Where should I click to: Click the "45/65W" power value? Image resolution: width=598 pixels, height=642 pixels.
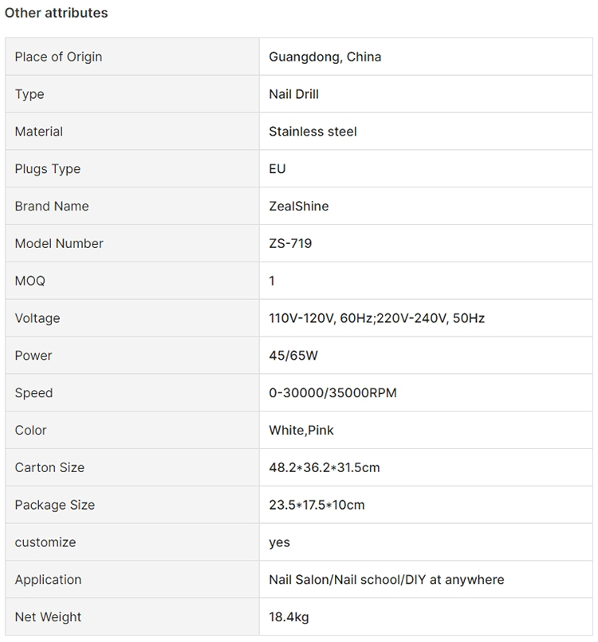293,356
